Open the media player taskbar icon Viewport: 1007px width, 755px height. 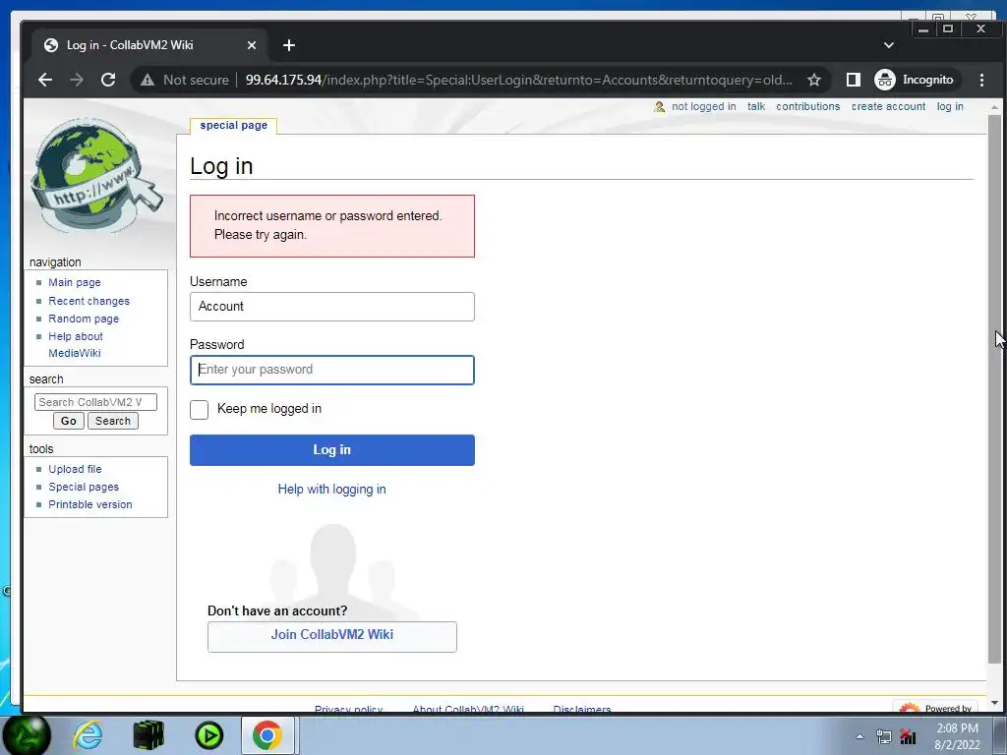209,735
